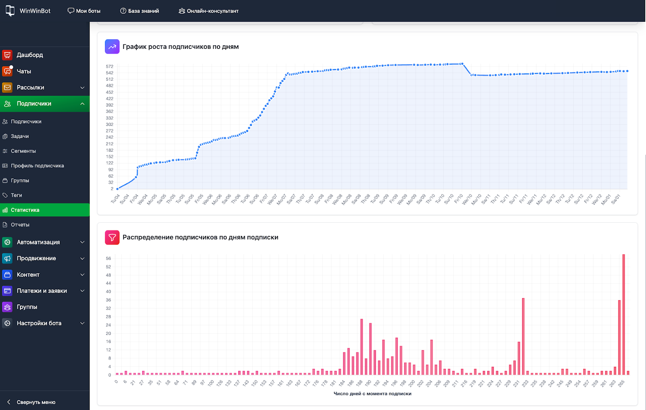Open База знаний in top menu

coord(140,11)
